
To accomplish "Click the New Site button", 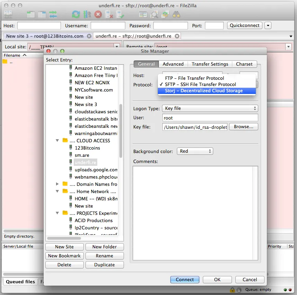I will point(64,247).
